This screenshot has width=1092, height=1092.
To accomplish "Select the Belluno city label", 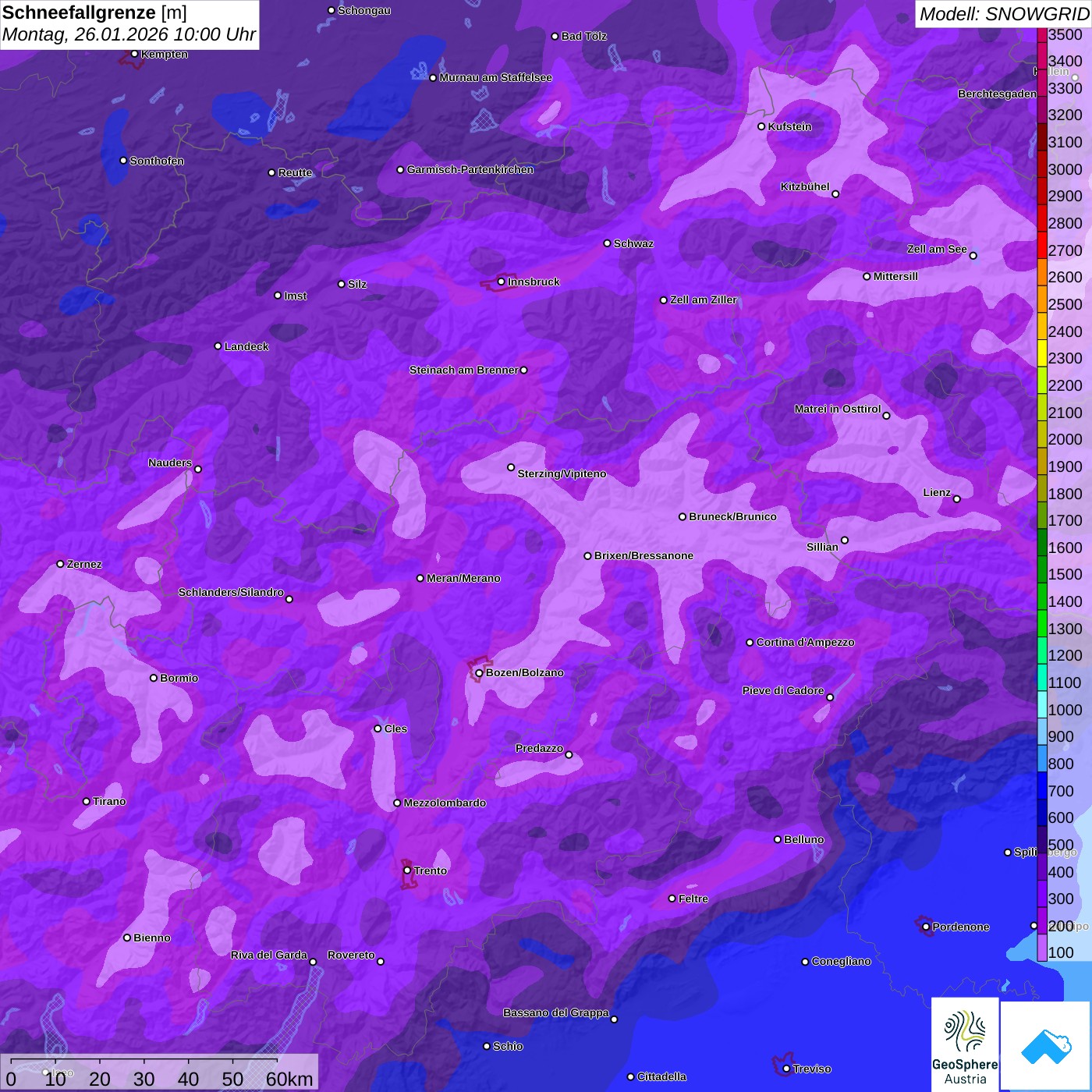I will [804, 840].
